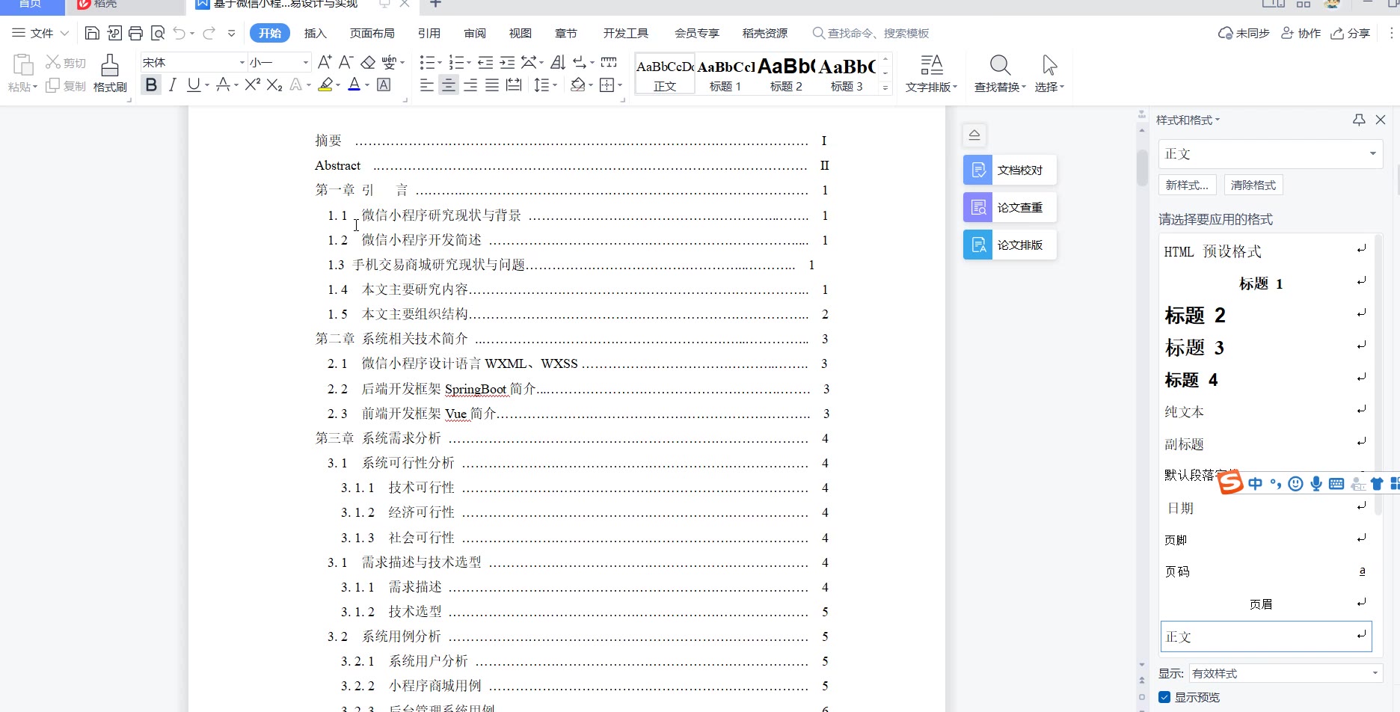The height and width of the screenshot is (712, 1400).
Task: Switch to the 引用 tab
Action: pyautogui.click(x=429, y=33)
